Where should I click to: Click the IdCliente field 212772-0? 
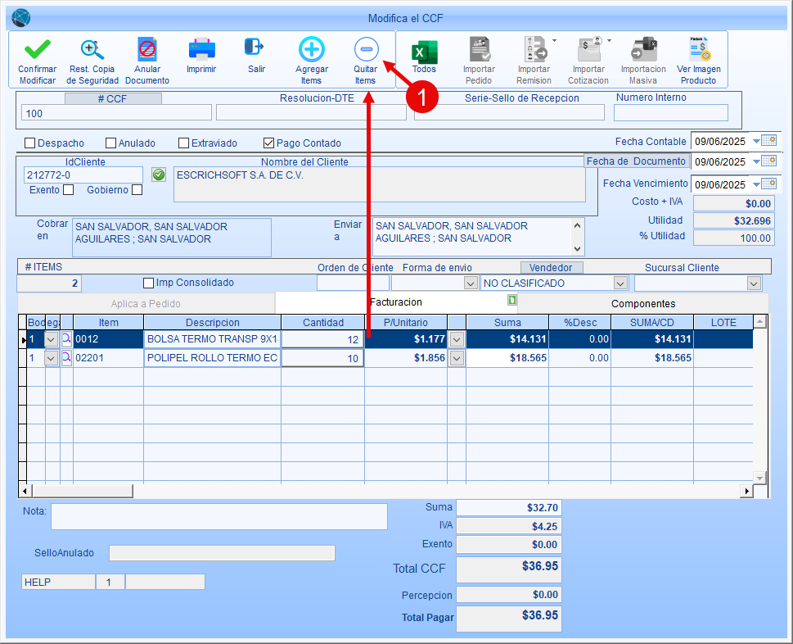(83, 175)
